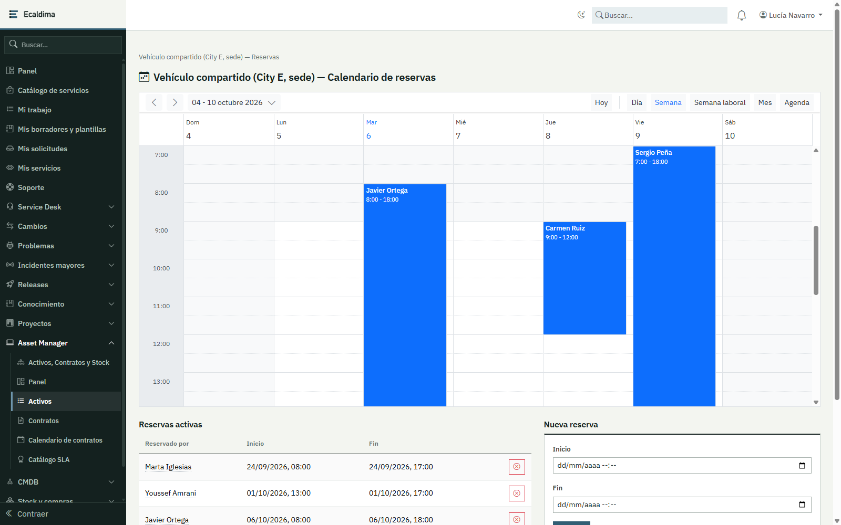Click the Inicio column header
The width and height of the screenshot is (841, 525).
point(255,444)
